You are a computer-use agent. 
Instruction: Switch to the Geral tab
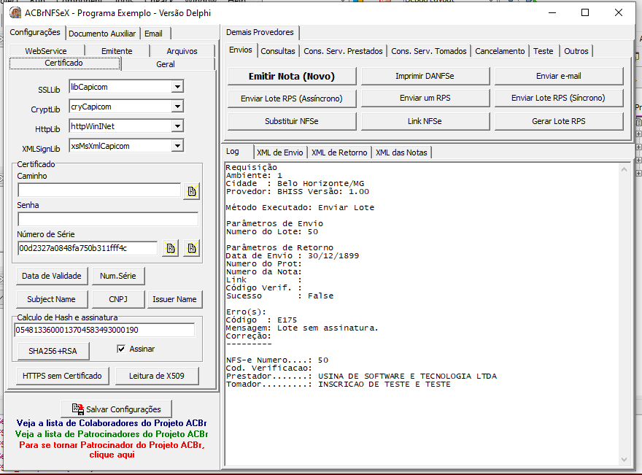166,64
